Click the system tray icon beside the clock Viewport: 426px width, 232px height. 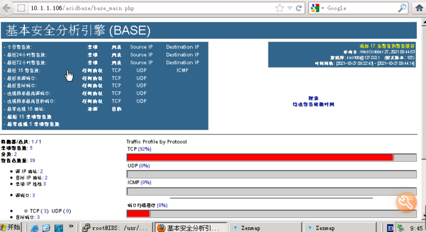[401, 228]
